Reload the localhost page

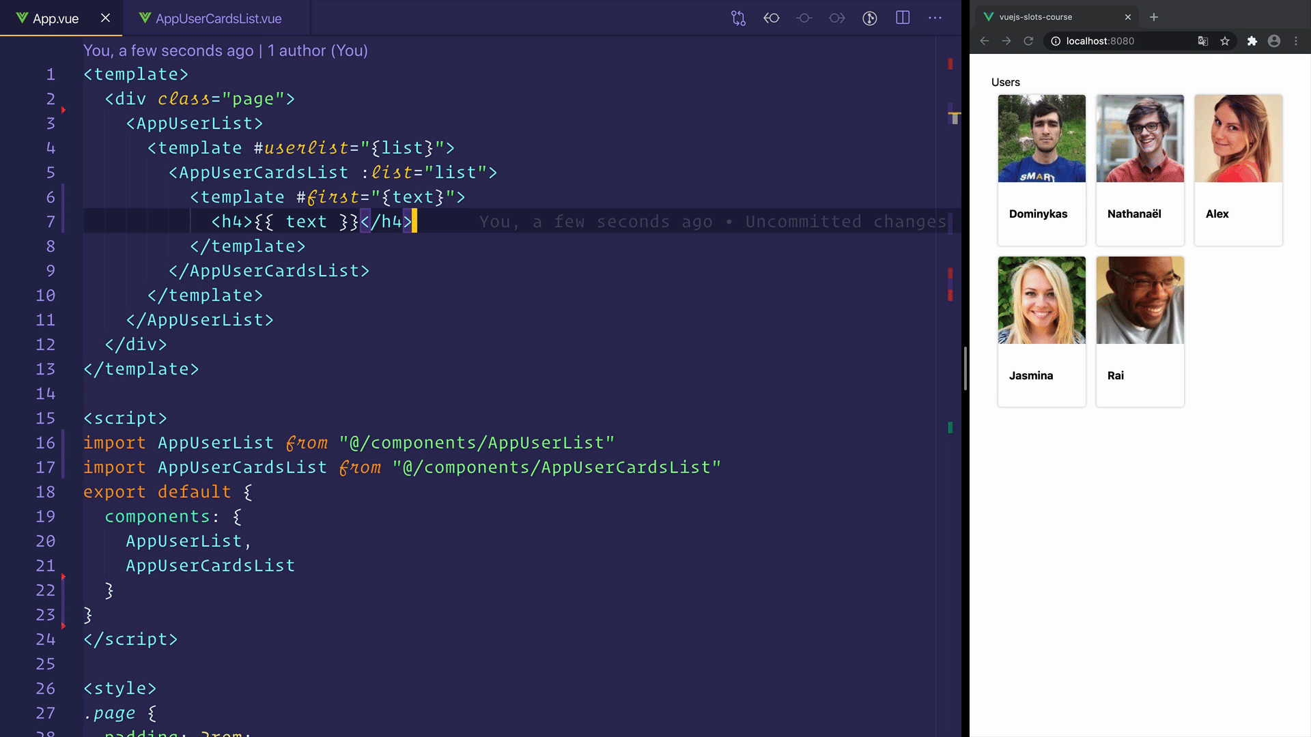(x=1028, y=41)
